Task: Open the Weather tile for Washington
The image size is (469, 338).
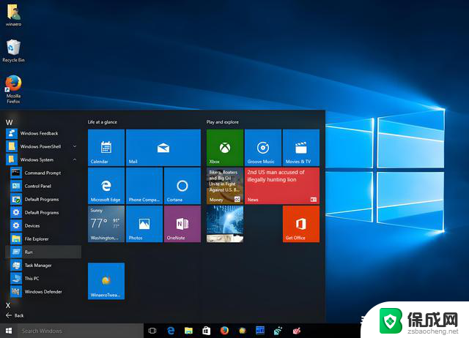Action: tap(106, 224)
